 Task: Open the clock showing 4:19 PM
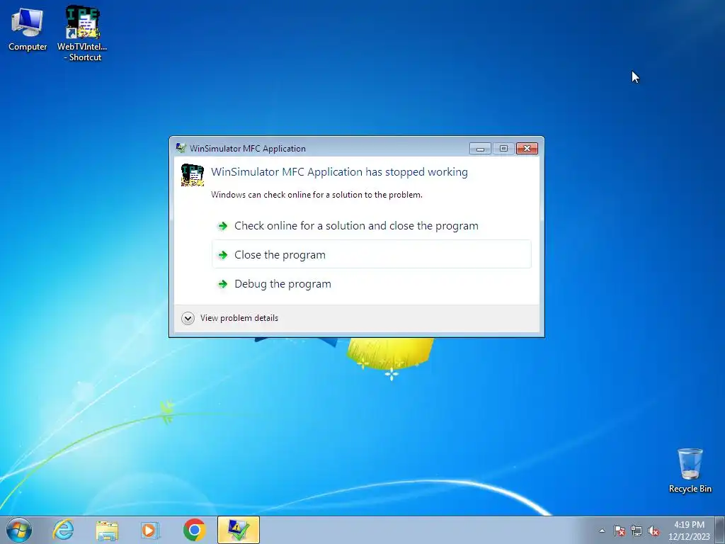click(689, 530)
